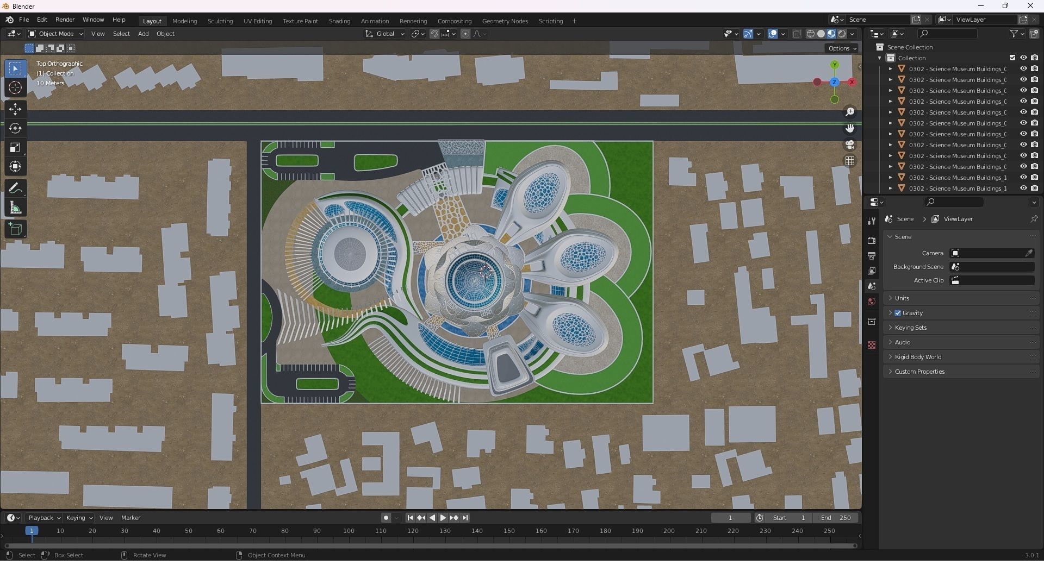This screenshot has width=1044, height=565.
Task: Toggle Collection exclude-from-view-layer checkbox
Action: point(1012,58)
